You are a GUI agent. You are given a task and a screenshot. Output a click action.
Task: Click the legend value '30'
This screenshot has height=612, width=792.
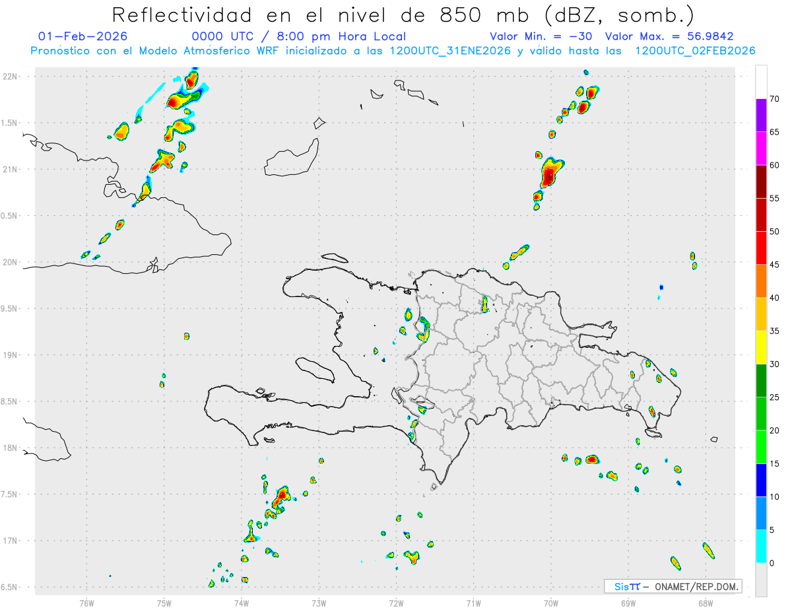775,364
